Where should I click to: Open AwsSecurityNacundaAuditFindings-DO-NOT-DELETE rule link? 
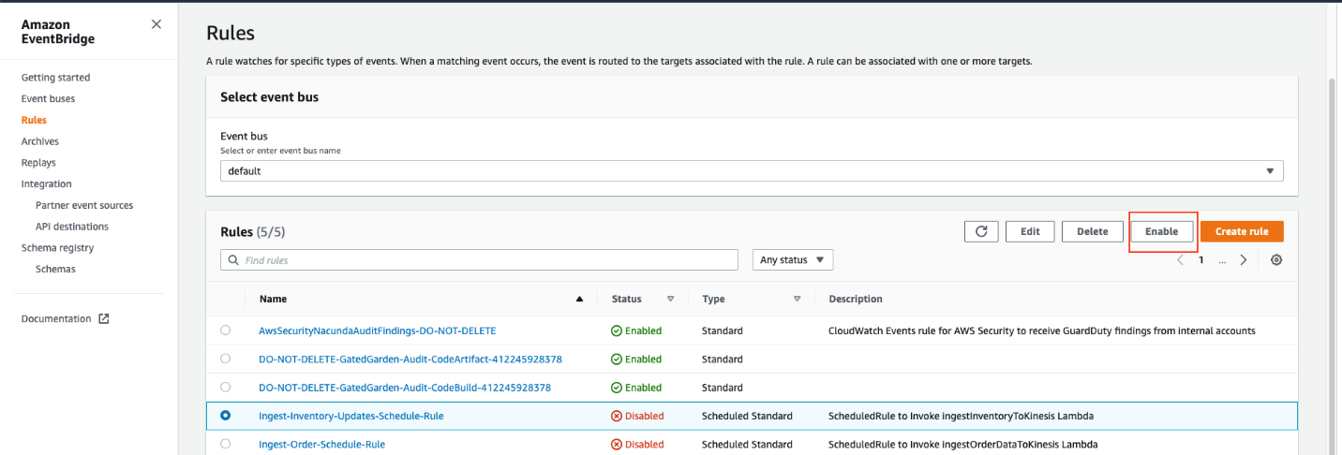(378, 330)
